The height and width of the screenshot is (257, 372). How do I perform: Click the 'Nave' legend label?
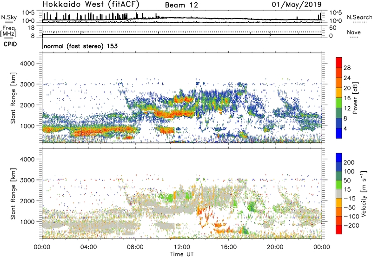pos(354,32)
